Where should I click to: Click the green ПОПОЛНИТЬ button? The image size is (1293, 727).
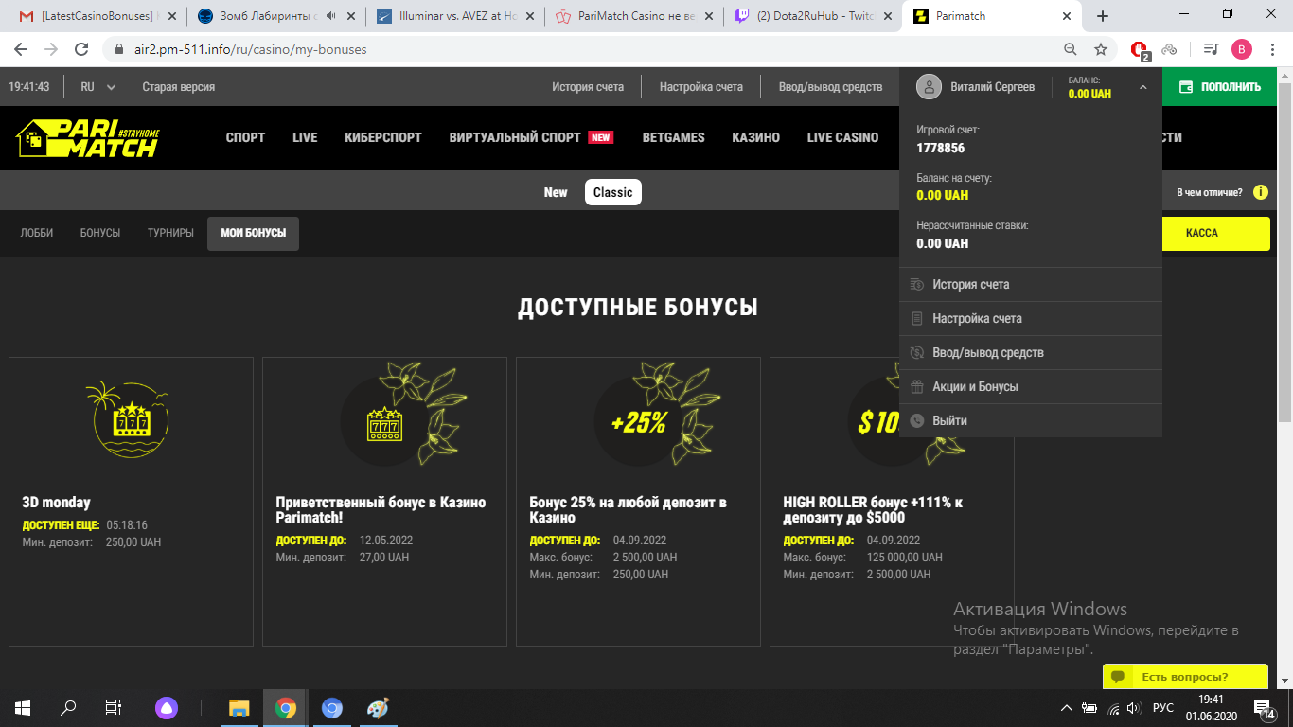(1220, 87)
